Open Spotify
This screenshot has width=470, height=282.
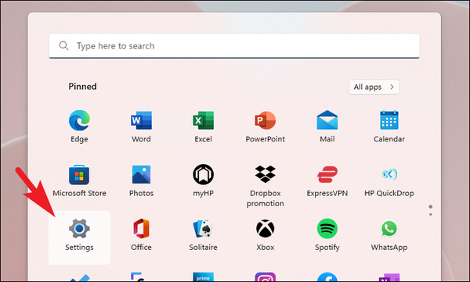[x=327, y=235]
